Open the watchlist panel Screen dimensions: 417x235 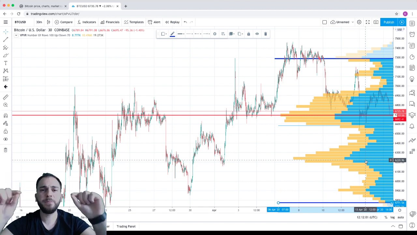[x=412, y=23]
